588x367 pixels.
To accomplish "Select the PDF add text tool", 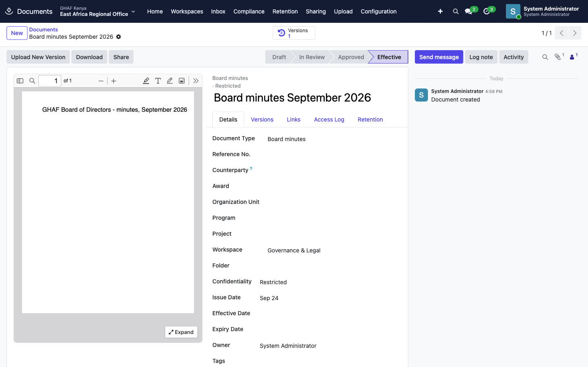I will coord(158,81).
